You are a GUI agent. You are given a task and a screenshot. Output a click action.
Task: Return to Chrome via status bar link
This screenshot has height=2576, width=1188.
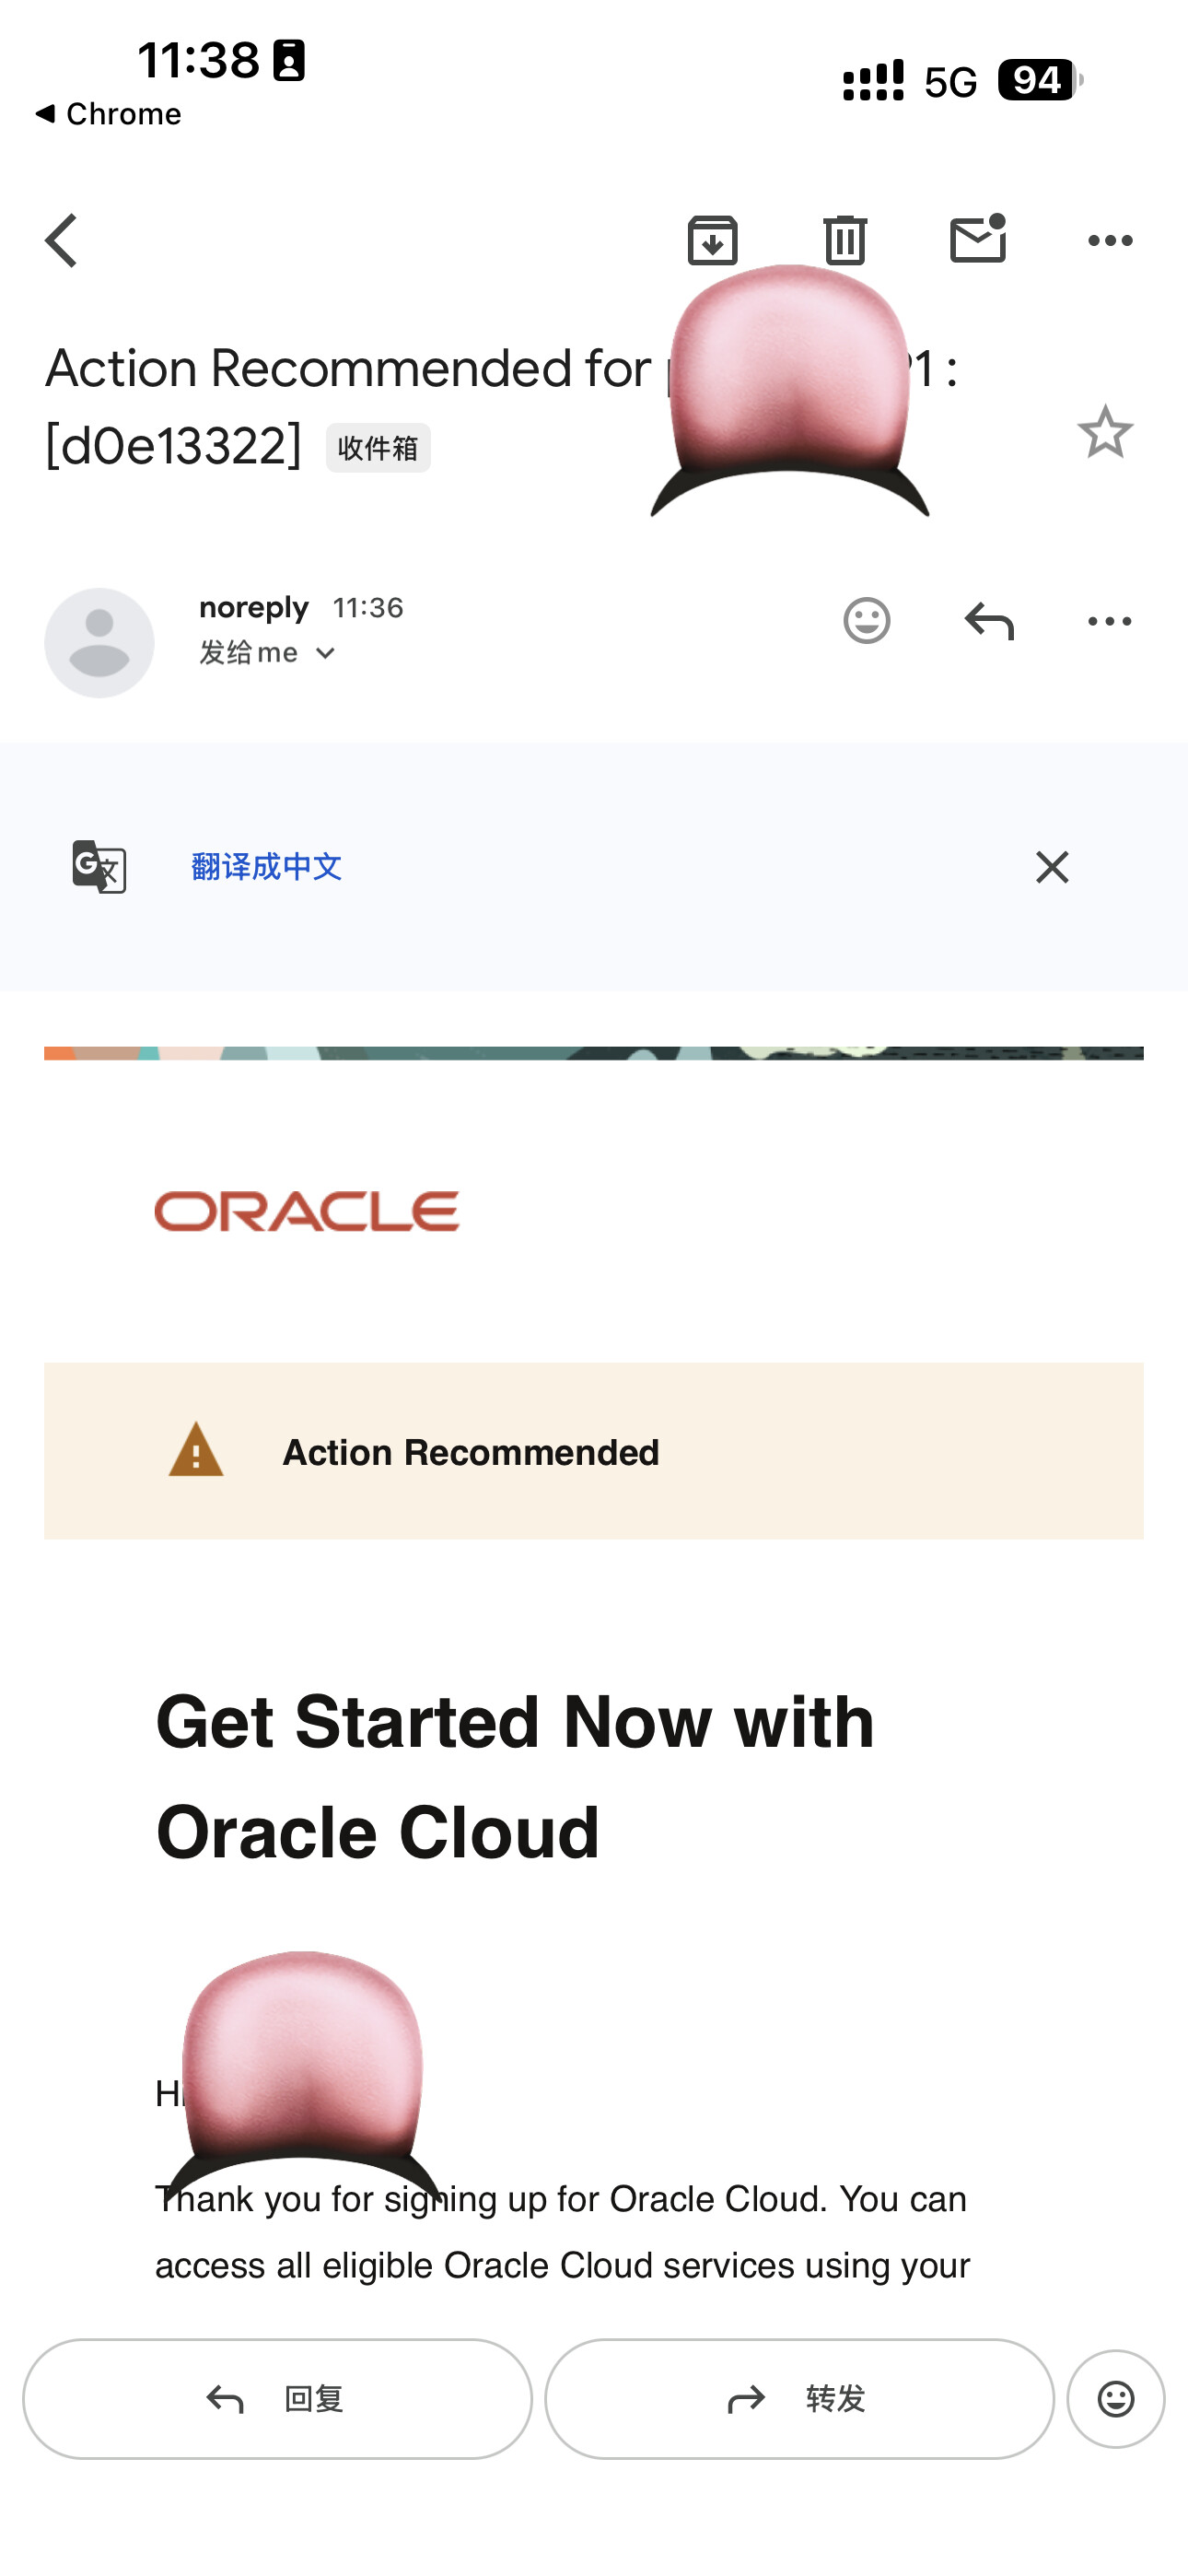click(x=108, y=114)
